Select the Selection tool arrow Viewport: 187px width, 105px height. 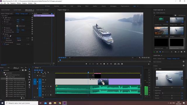30,69
